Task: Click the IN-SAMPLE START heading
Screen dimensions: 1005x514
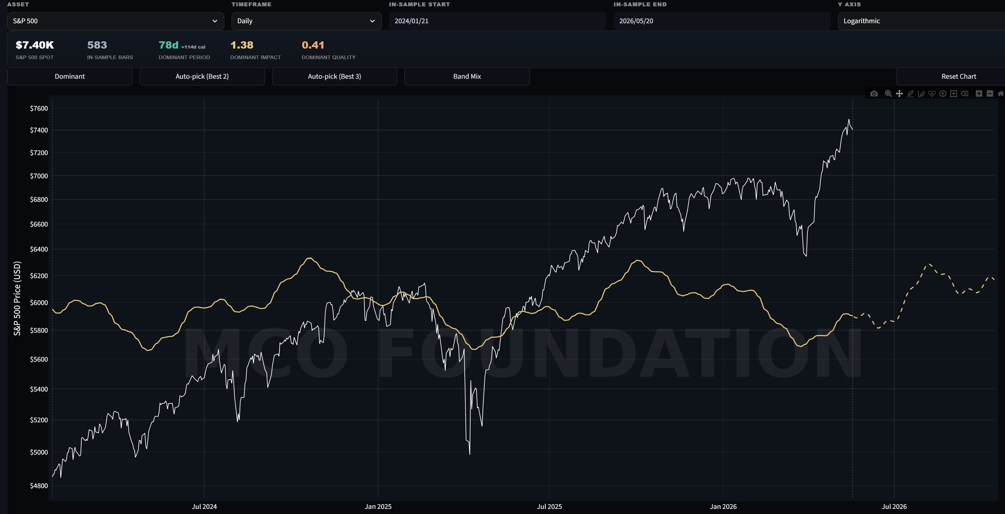Action: coord(420,4)
